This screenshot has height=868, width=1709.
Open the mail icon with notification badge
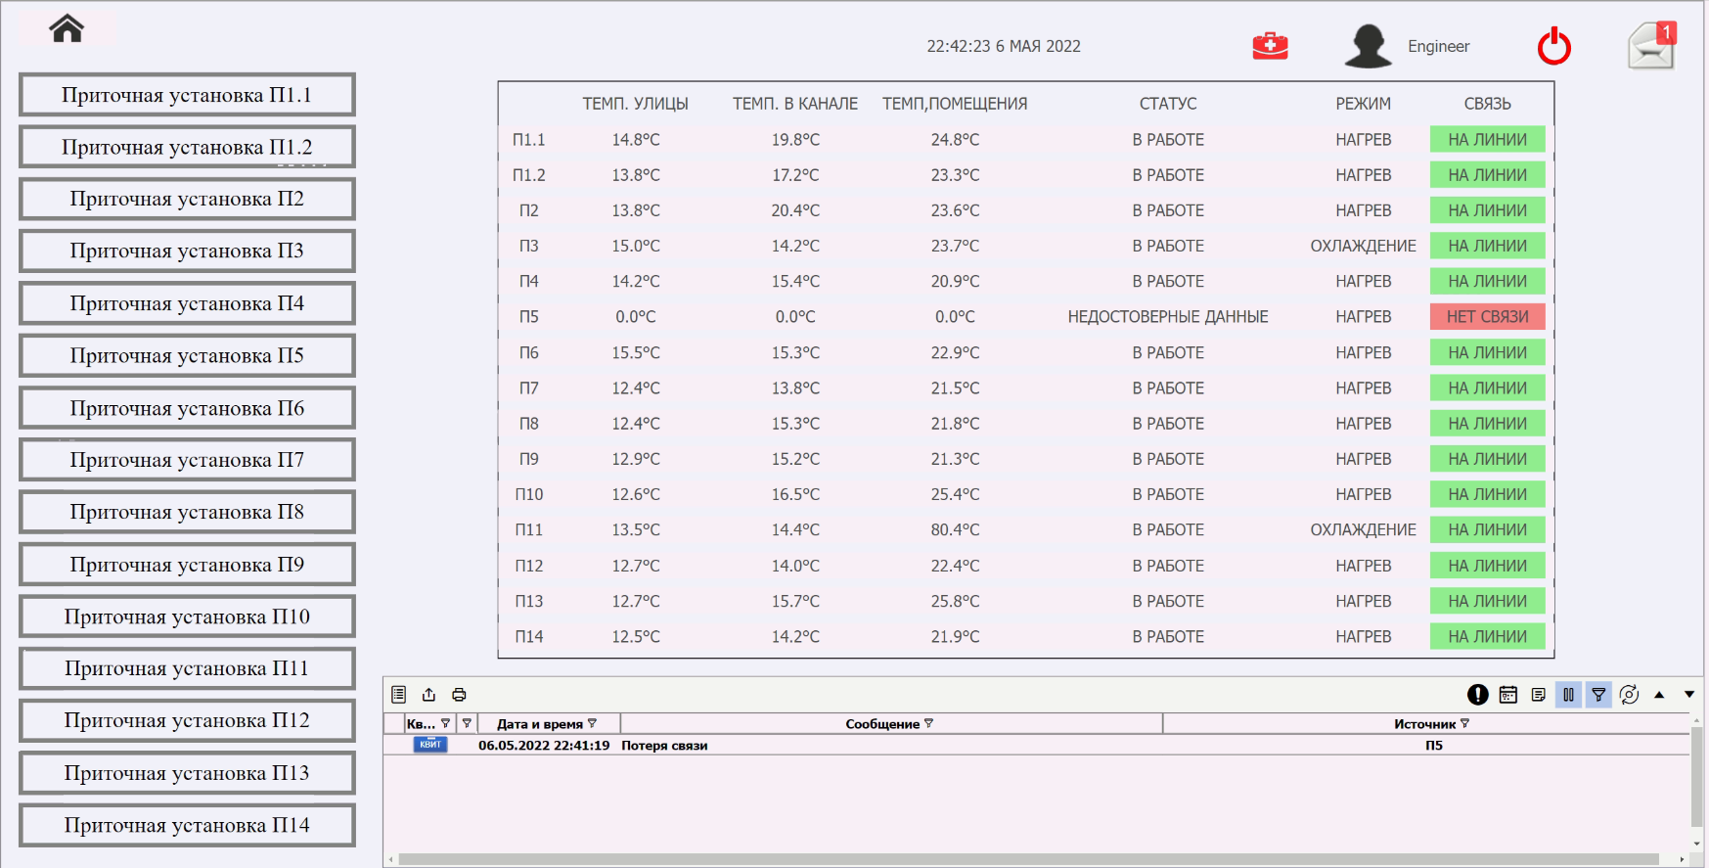click(1651, 46)
